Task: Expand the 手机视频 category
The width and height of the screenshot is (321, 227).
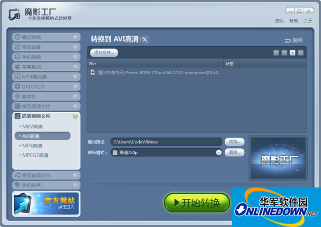Action: point(46,57)
